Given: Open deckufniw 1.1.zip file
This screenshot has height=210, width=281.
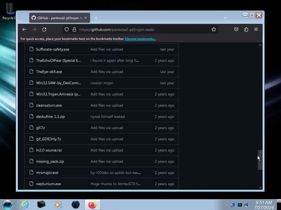Looking at the screenshot, I should (x=50, y=116).
